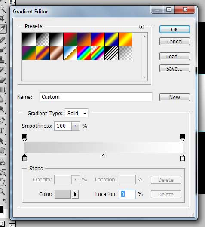205x227 pixels.
Task: Select the transparent stripes gradient preset
Action: [112, 53]
